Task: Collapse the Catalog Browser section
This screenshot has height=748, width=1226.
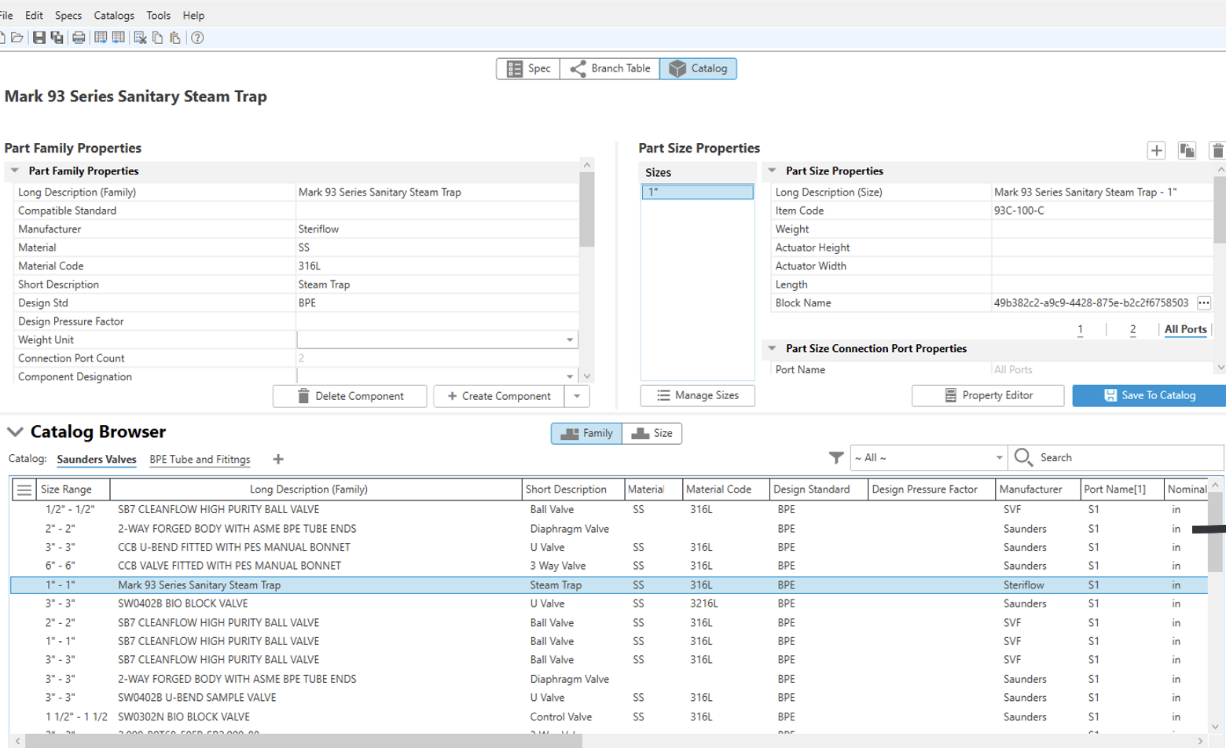Action: pos(15,432)
